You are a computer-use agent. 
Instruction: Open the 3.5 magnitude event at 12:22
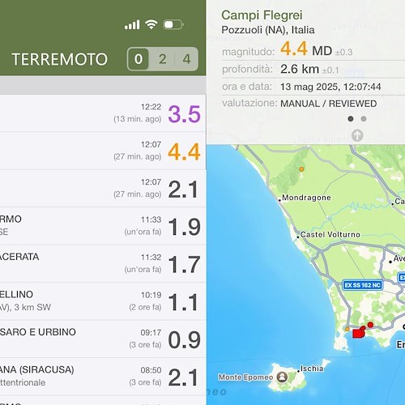[x=103, y=113]
